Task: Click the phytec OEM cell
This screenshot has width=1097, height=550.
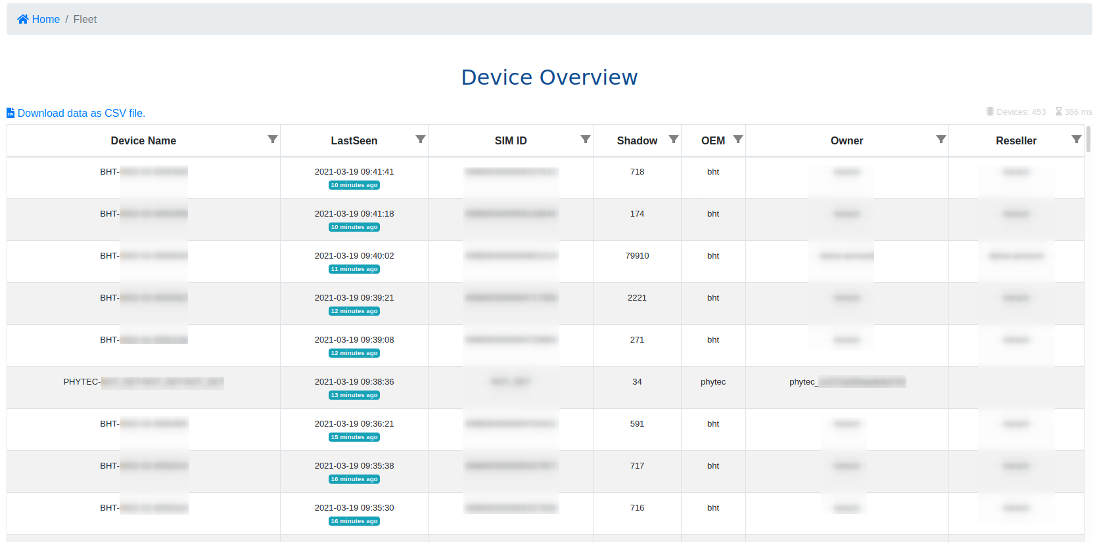Action: pos(713,382)
